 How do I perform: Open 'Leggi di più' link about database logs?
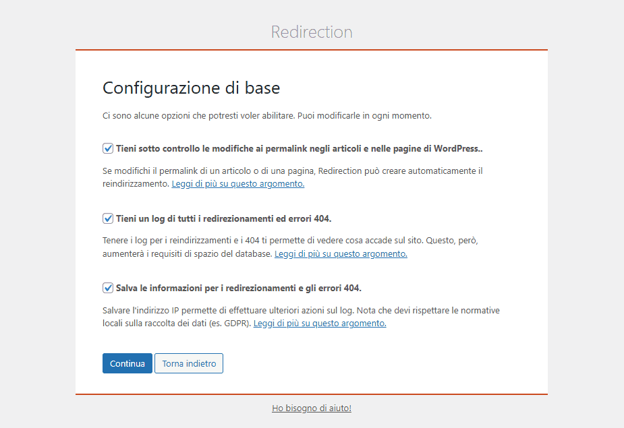click(341, 254)
